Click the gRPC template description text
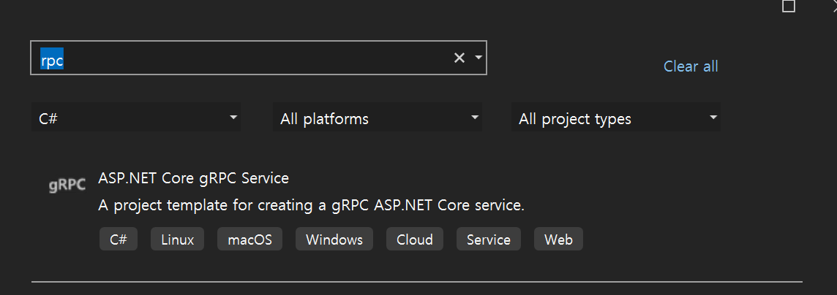The width and height of the screenshot is (837, 295). coord(311,205)
